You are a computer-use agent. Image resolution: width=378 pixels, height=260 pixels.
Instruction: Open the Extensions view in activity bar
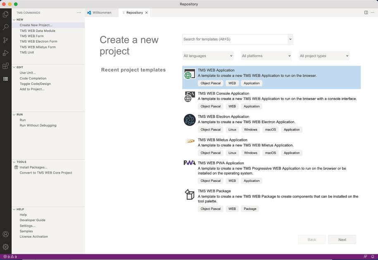tap(5, 66)
